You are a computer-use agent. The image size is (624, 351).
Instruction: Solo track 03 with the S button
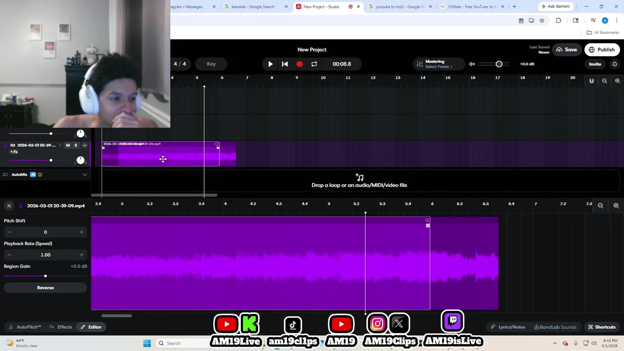click(76, 145)
